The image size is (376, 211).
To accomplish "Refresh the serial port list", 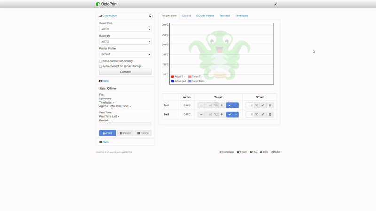I will click(150, 15).
